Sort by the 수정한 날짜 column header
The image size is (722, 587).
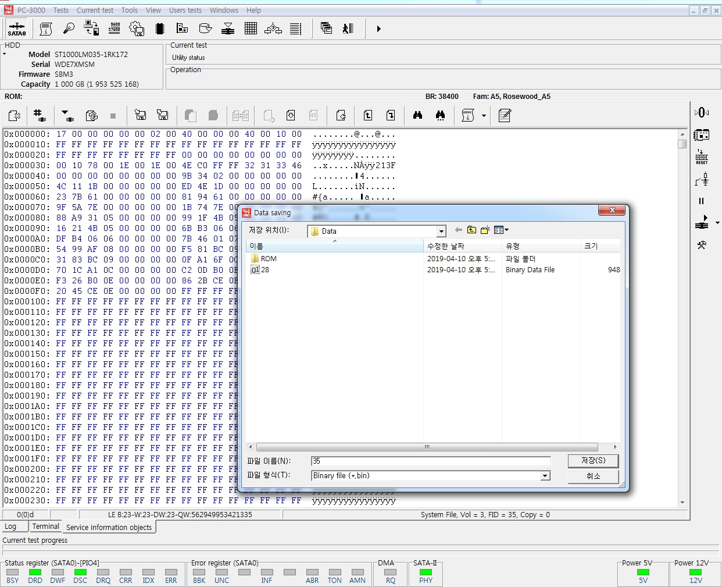[463, 246]
